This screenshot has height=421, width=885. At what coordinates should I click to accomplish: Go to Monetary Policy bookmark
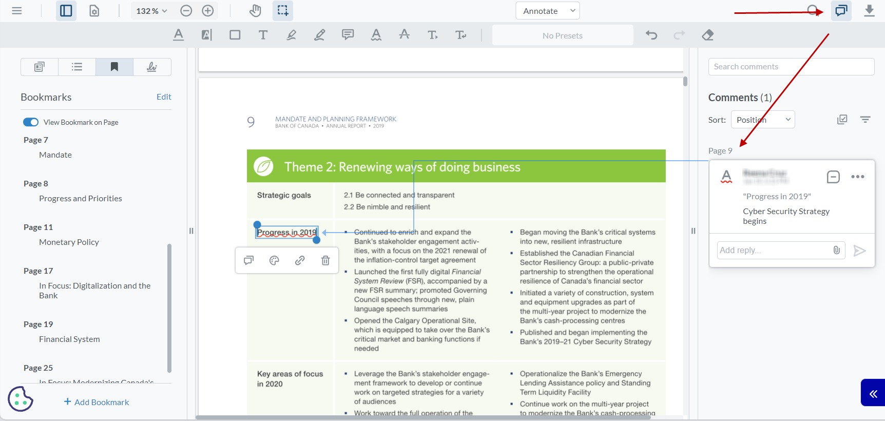tap(69, 242)
